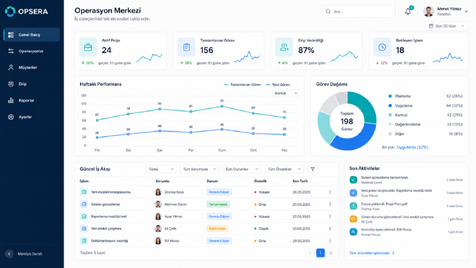Click the Aktif Proje briefcase icon
This screenshot has width=476, height=268.
88,47
